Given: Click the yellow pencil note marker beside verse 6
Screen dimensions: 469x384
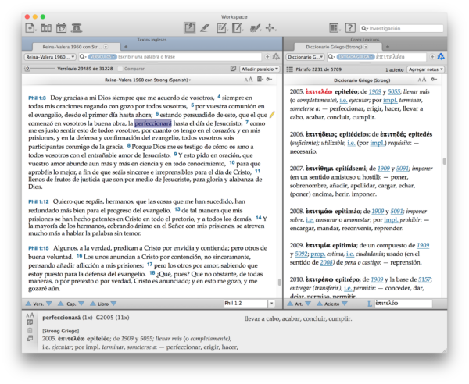Looking at the screenshot, I should [272, 115].
